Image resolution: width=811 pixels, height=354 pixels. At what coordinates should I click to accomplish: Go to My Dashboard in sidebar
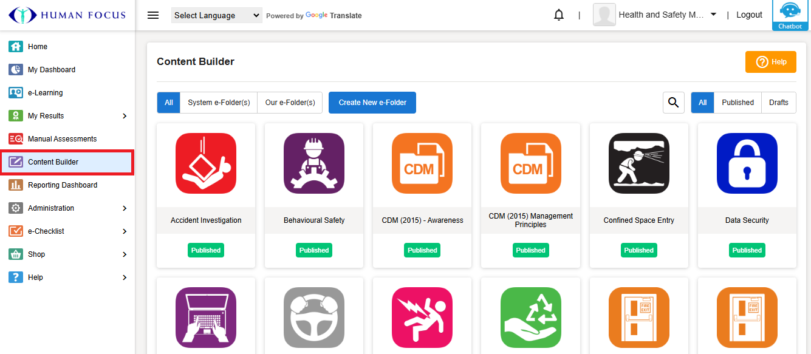[52, 70]
